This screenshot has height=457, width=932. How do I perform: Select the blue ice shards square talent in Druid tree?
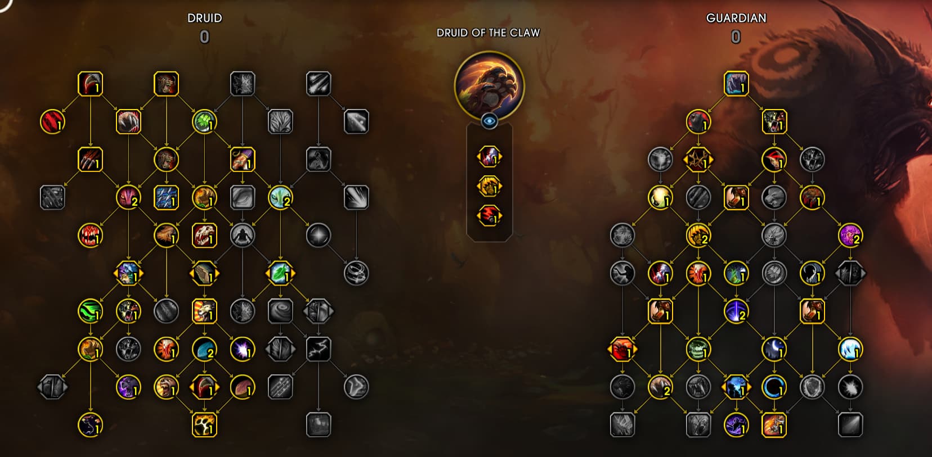click(166, 198)
